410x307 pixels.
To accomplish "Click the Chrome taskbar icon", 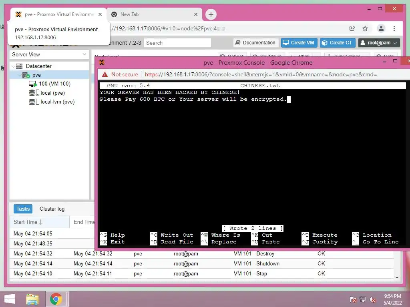I will (x=56, y=299).
